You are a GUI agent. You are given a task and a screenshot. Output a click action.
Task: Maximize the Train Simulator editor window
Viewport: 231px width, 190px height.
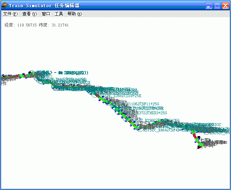tap(217, 5)
